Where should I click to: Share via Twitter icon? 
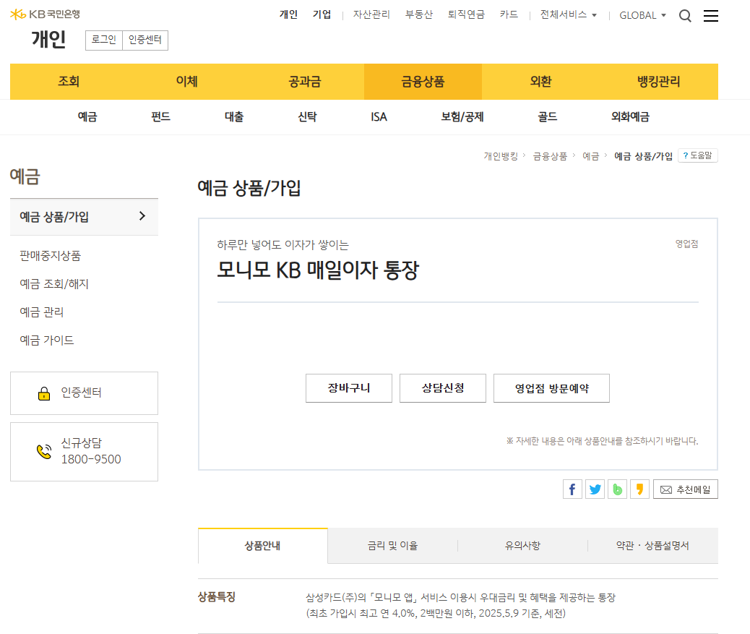[595, 489]
